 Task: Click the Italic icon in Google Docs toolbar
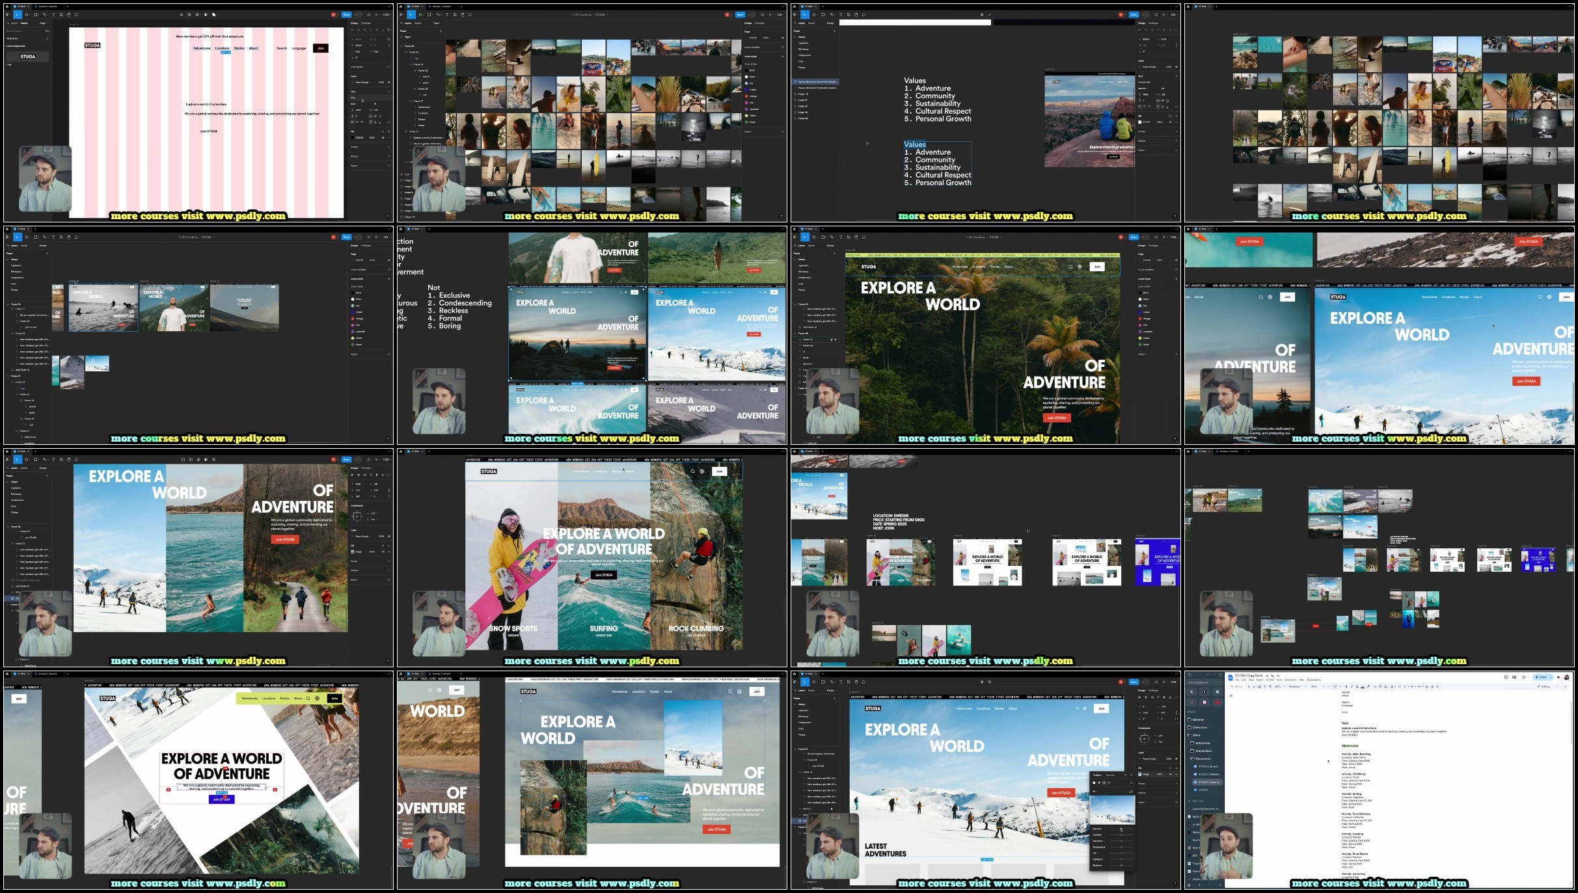(1352, 687)
